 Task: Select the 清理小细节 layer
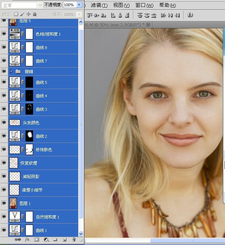tap(43, 190)
